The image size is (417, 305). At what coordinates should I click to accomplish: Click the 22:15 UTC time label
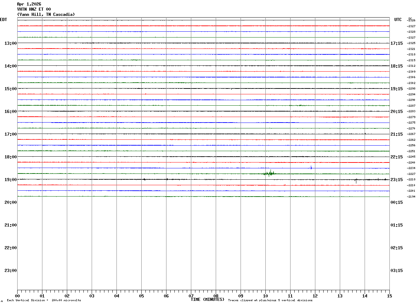pos(397,157)
